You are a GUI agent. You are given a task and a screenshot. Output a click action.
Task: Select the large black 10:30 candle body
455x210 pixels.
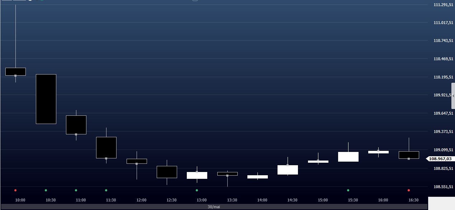pyautogui.click(x=46, y=99)
